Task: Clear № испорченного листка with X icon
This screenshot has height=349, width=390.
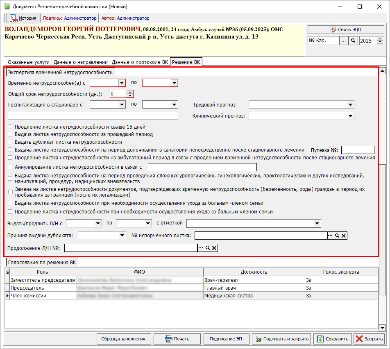Action: click(x=344, y=236)
